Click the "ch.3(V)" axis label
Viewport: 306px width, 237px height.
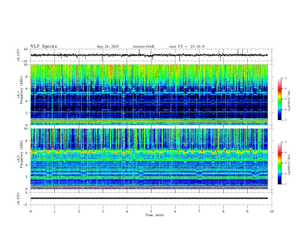(19, 199)
